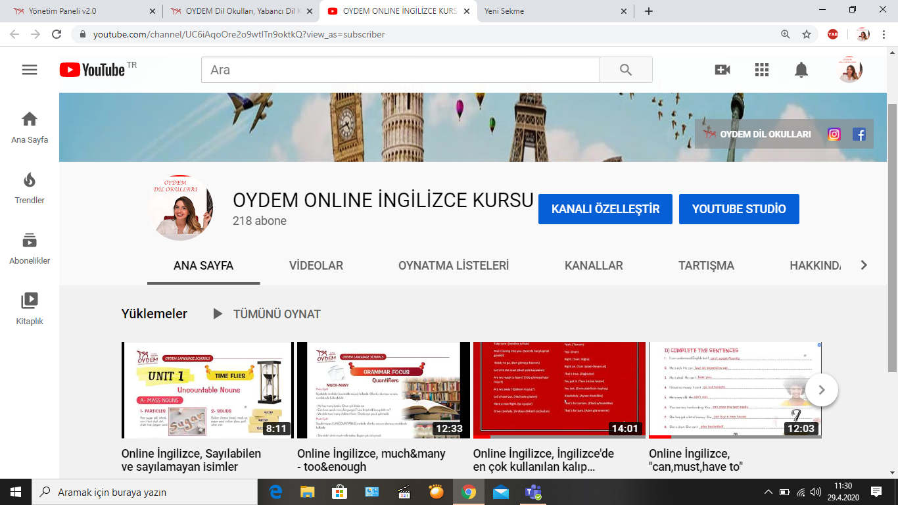The image size is (898, 505).
Task: Switch to the KANALLAR tab
Action: point(594,266)
